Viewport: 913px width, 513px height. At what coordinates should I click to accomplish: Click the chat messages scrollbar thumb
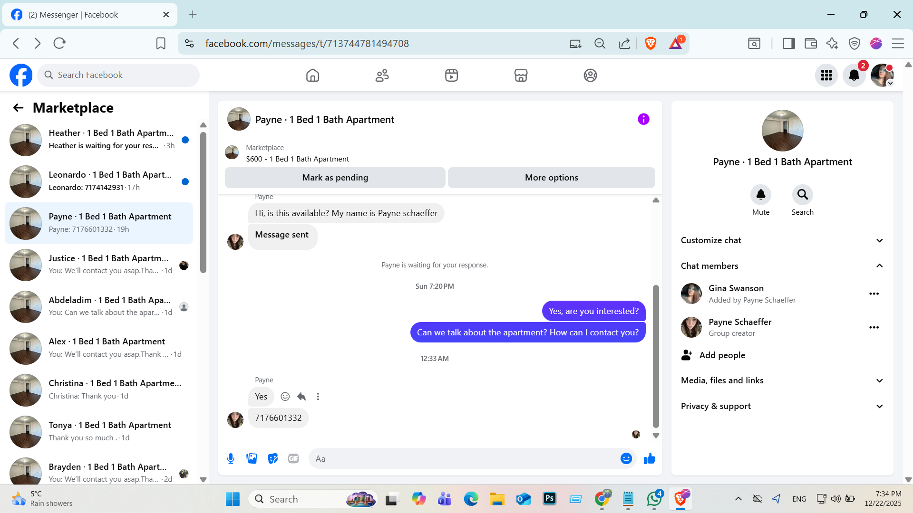[656, 356]
